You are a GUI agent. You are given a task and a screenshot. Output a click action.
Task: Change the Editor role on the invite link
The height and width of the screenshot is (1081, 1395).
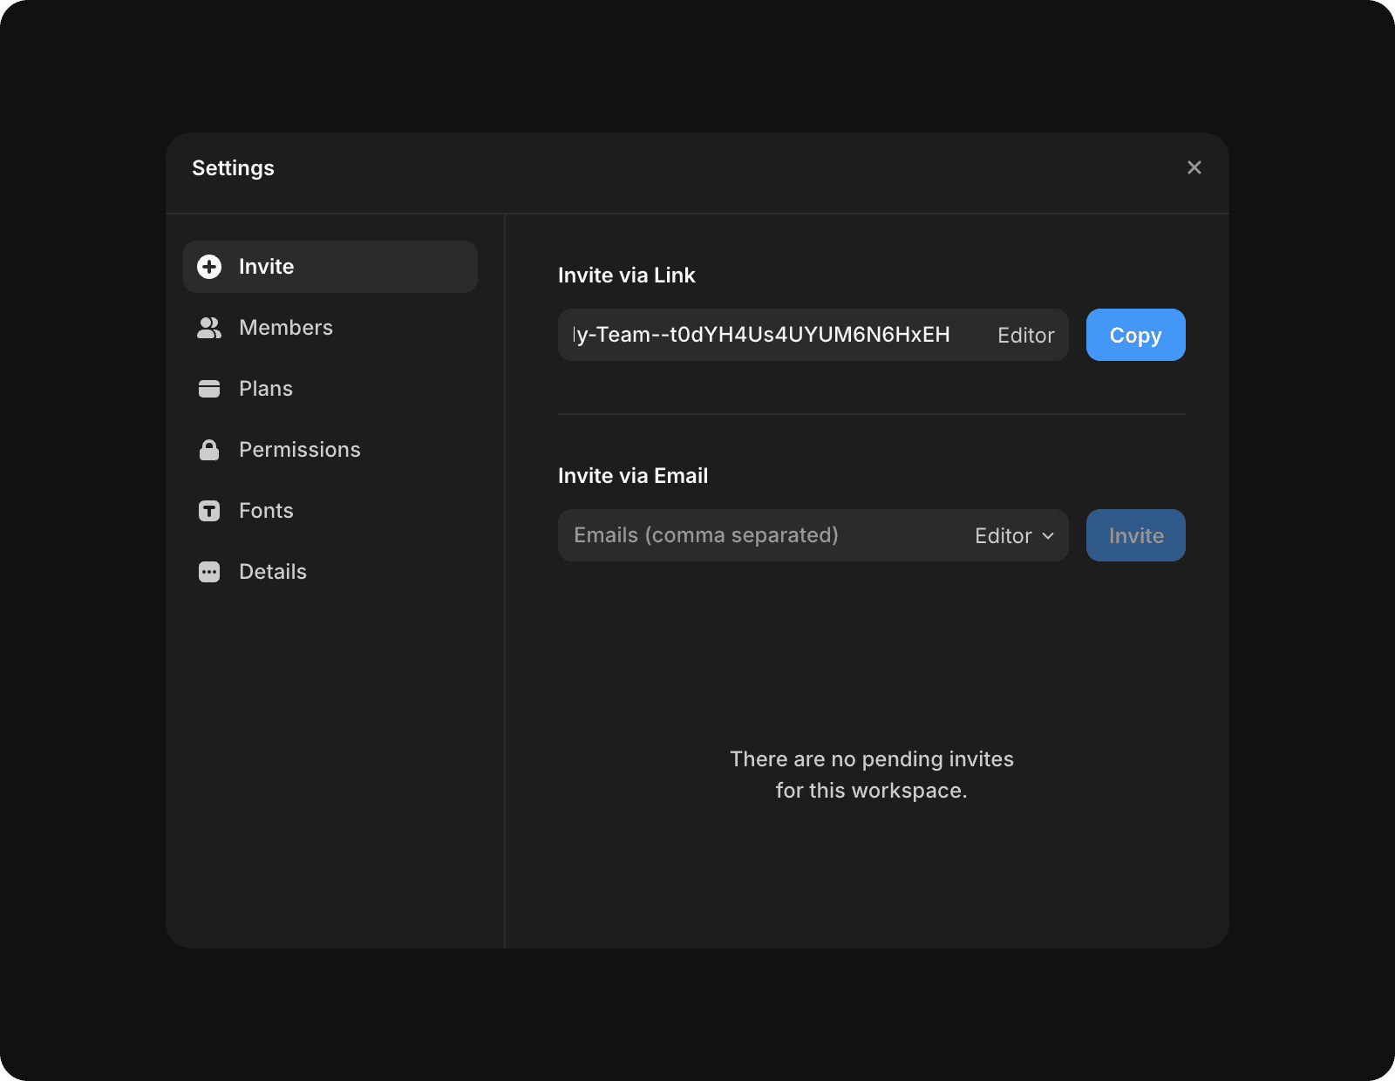point(1025,336)
